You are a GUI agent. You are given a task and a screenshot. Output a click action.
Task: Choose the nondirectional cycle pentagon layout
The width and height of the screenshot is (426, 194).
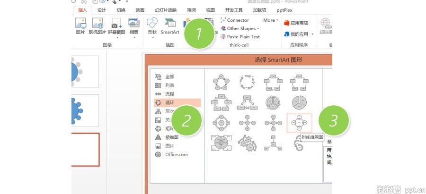(x=299, y=83)
